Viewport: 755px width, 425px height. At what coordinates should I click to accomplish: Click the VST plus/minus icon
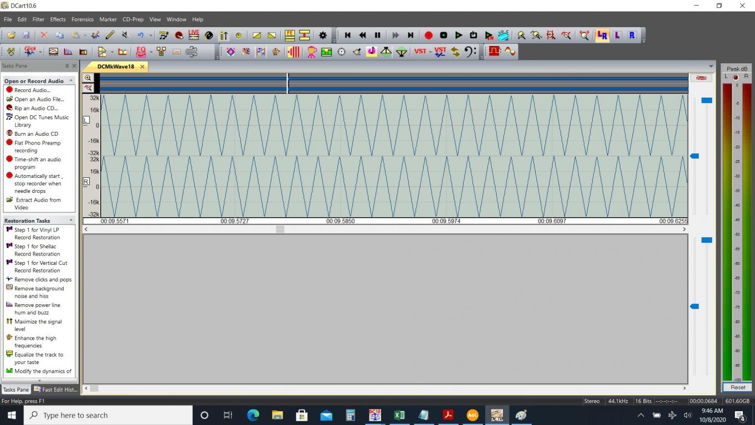click(440, 52)
